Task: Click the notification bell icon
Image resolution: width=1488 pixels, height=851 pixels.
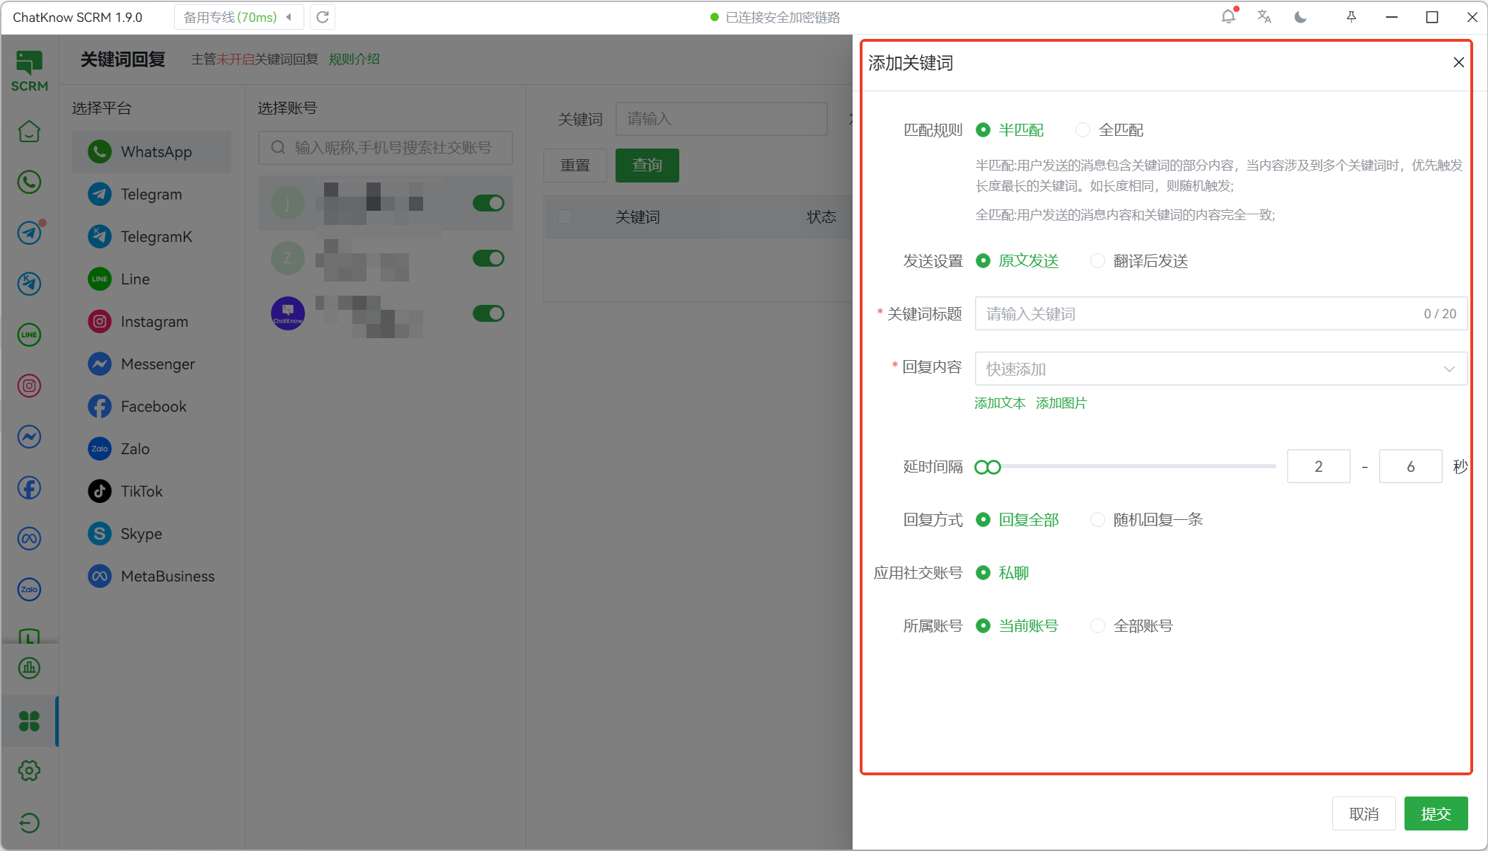Action: pos(1228,17)
